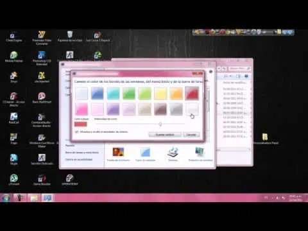Open the desktop background (Fondo de escritorio) icon
308x231 pixels.
118,154
